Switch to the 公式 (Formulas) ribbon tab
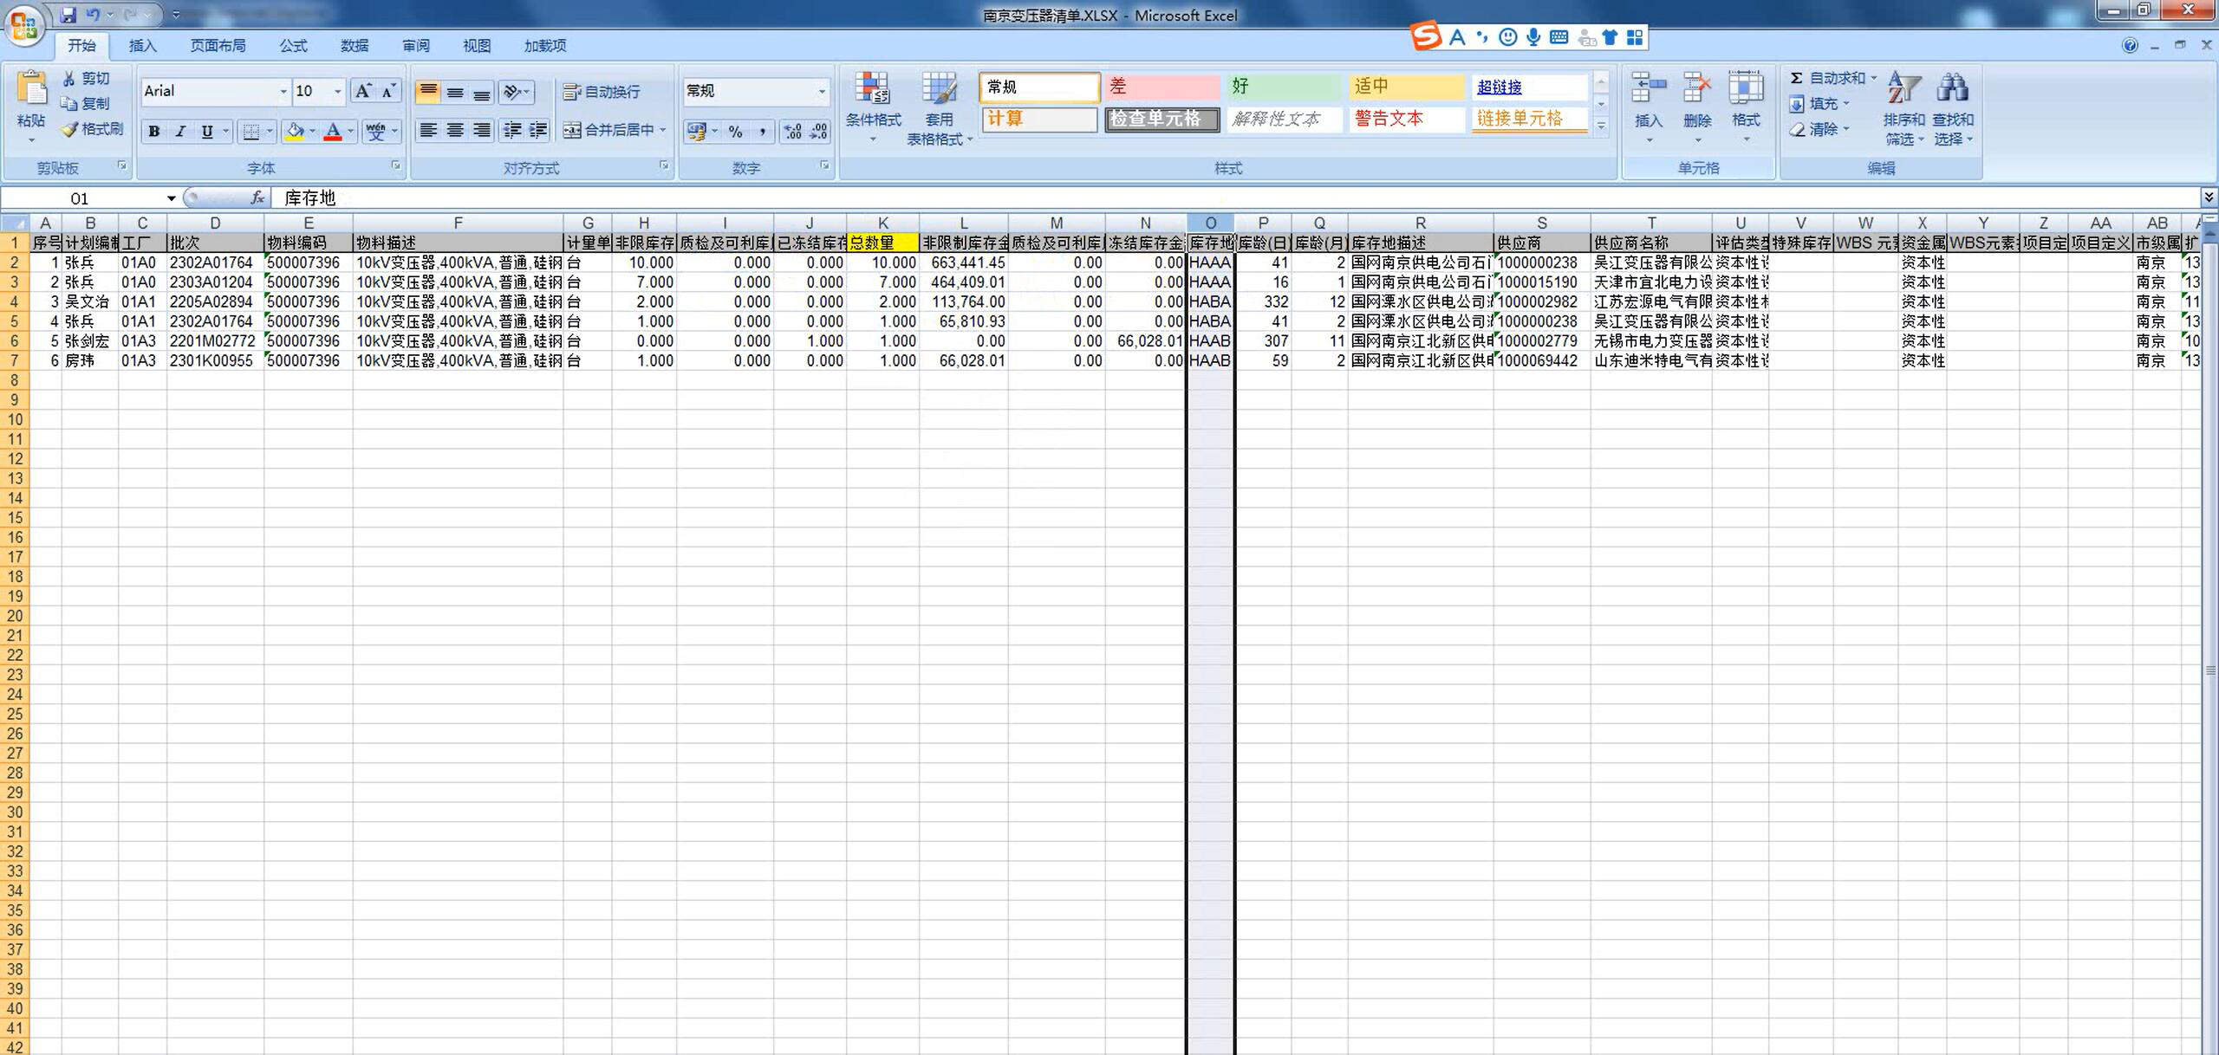Viewport: 2219px width, 1055px height. point(293,46)
